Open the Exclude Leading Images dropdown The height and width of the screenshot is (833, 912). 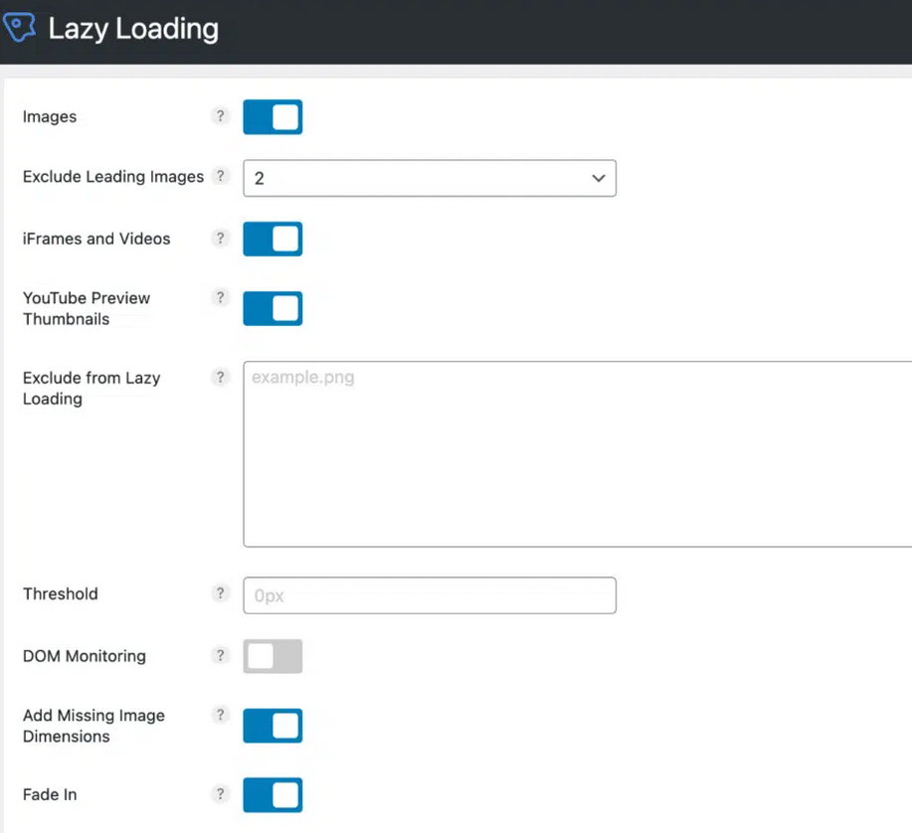tap(429, 178)
